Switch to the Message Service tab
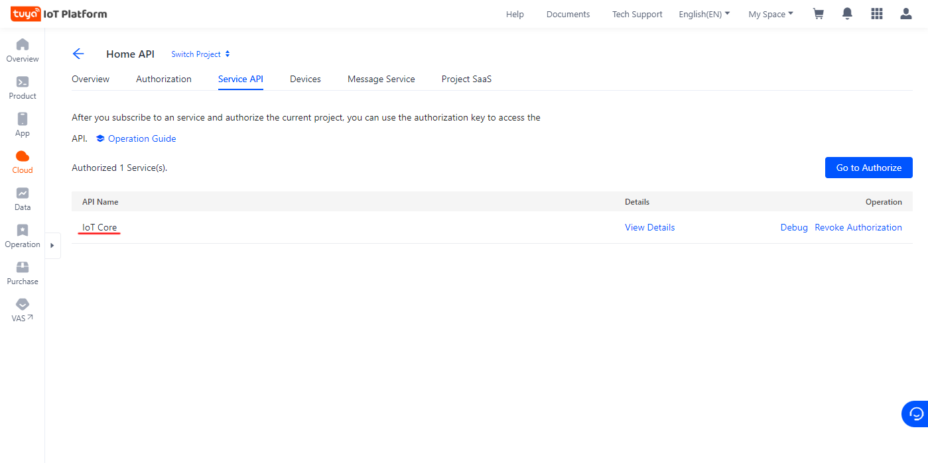This screenshot has width=928, height=463. [381, 79]
